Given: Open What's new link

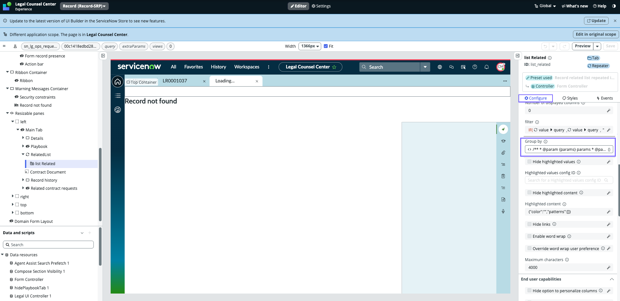Looking at the screenshot, I should coord(575,6).
